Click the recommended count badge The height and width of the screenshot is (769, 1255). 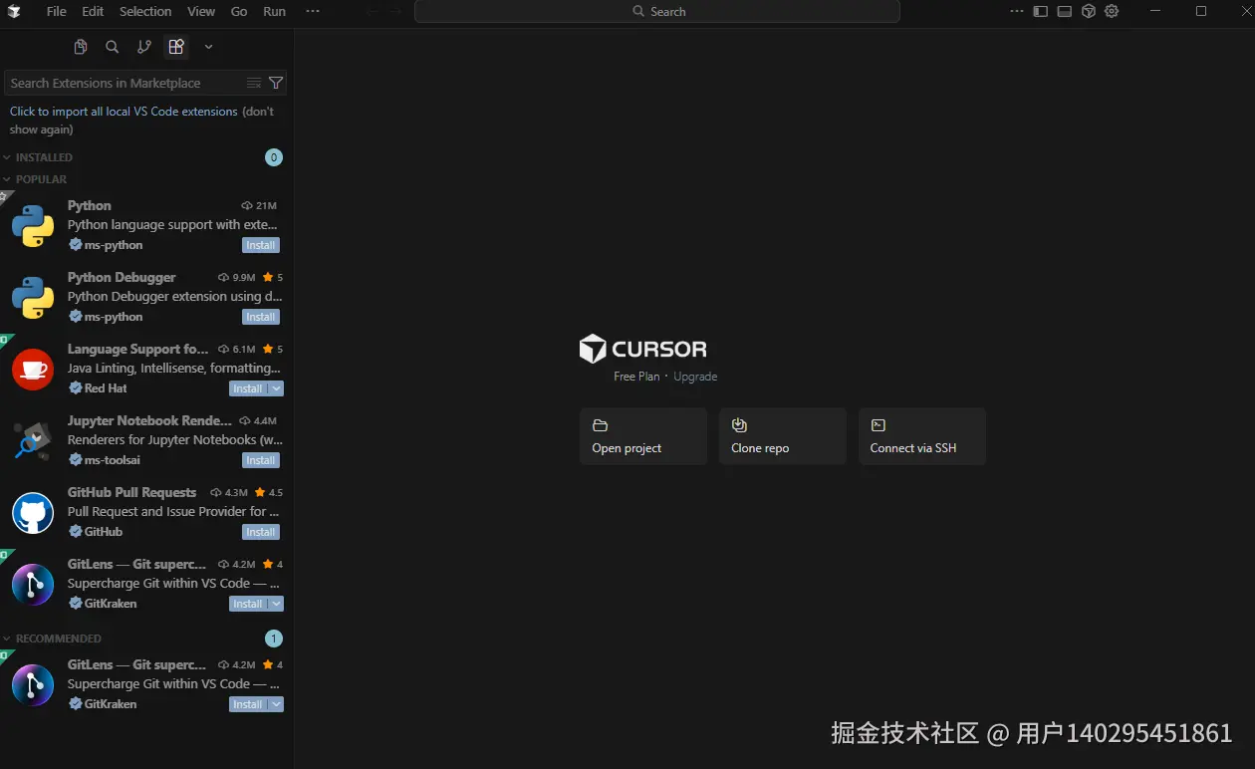pos(274,639)
